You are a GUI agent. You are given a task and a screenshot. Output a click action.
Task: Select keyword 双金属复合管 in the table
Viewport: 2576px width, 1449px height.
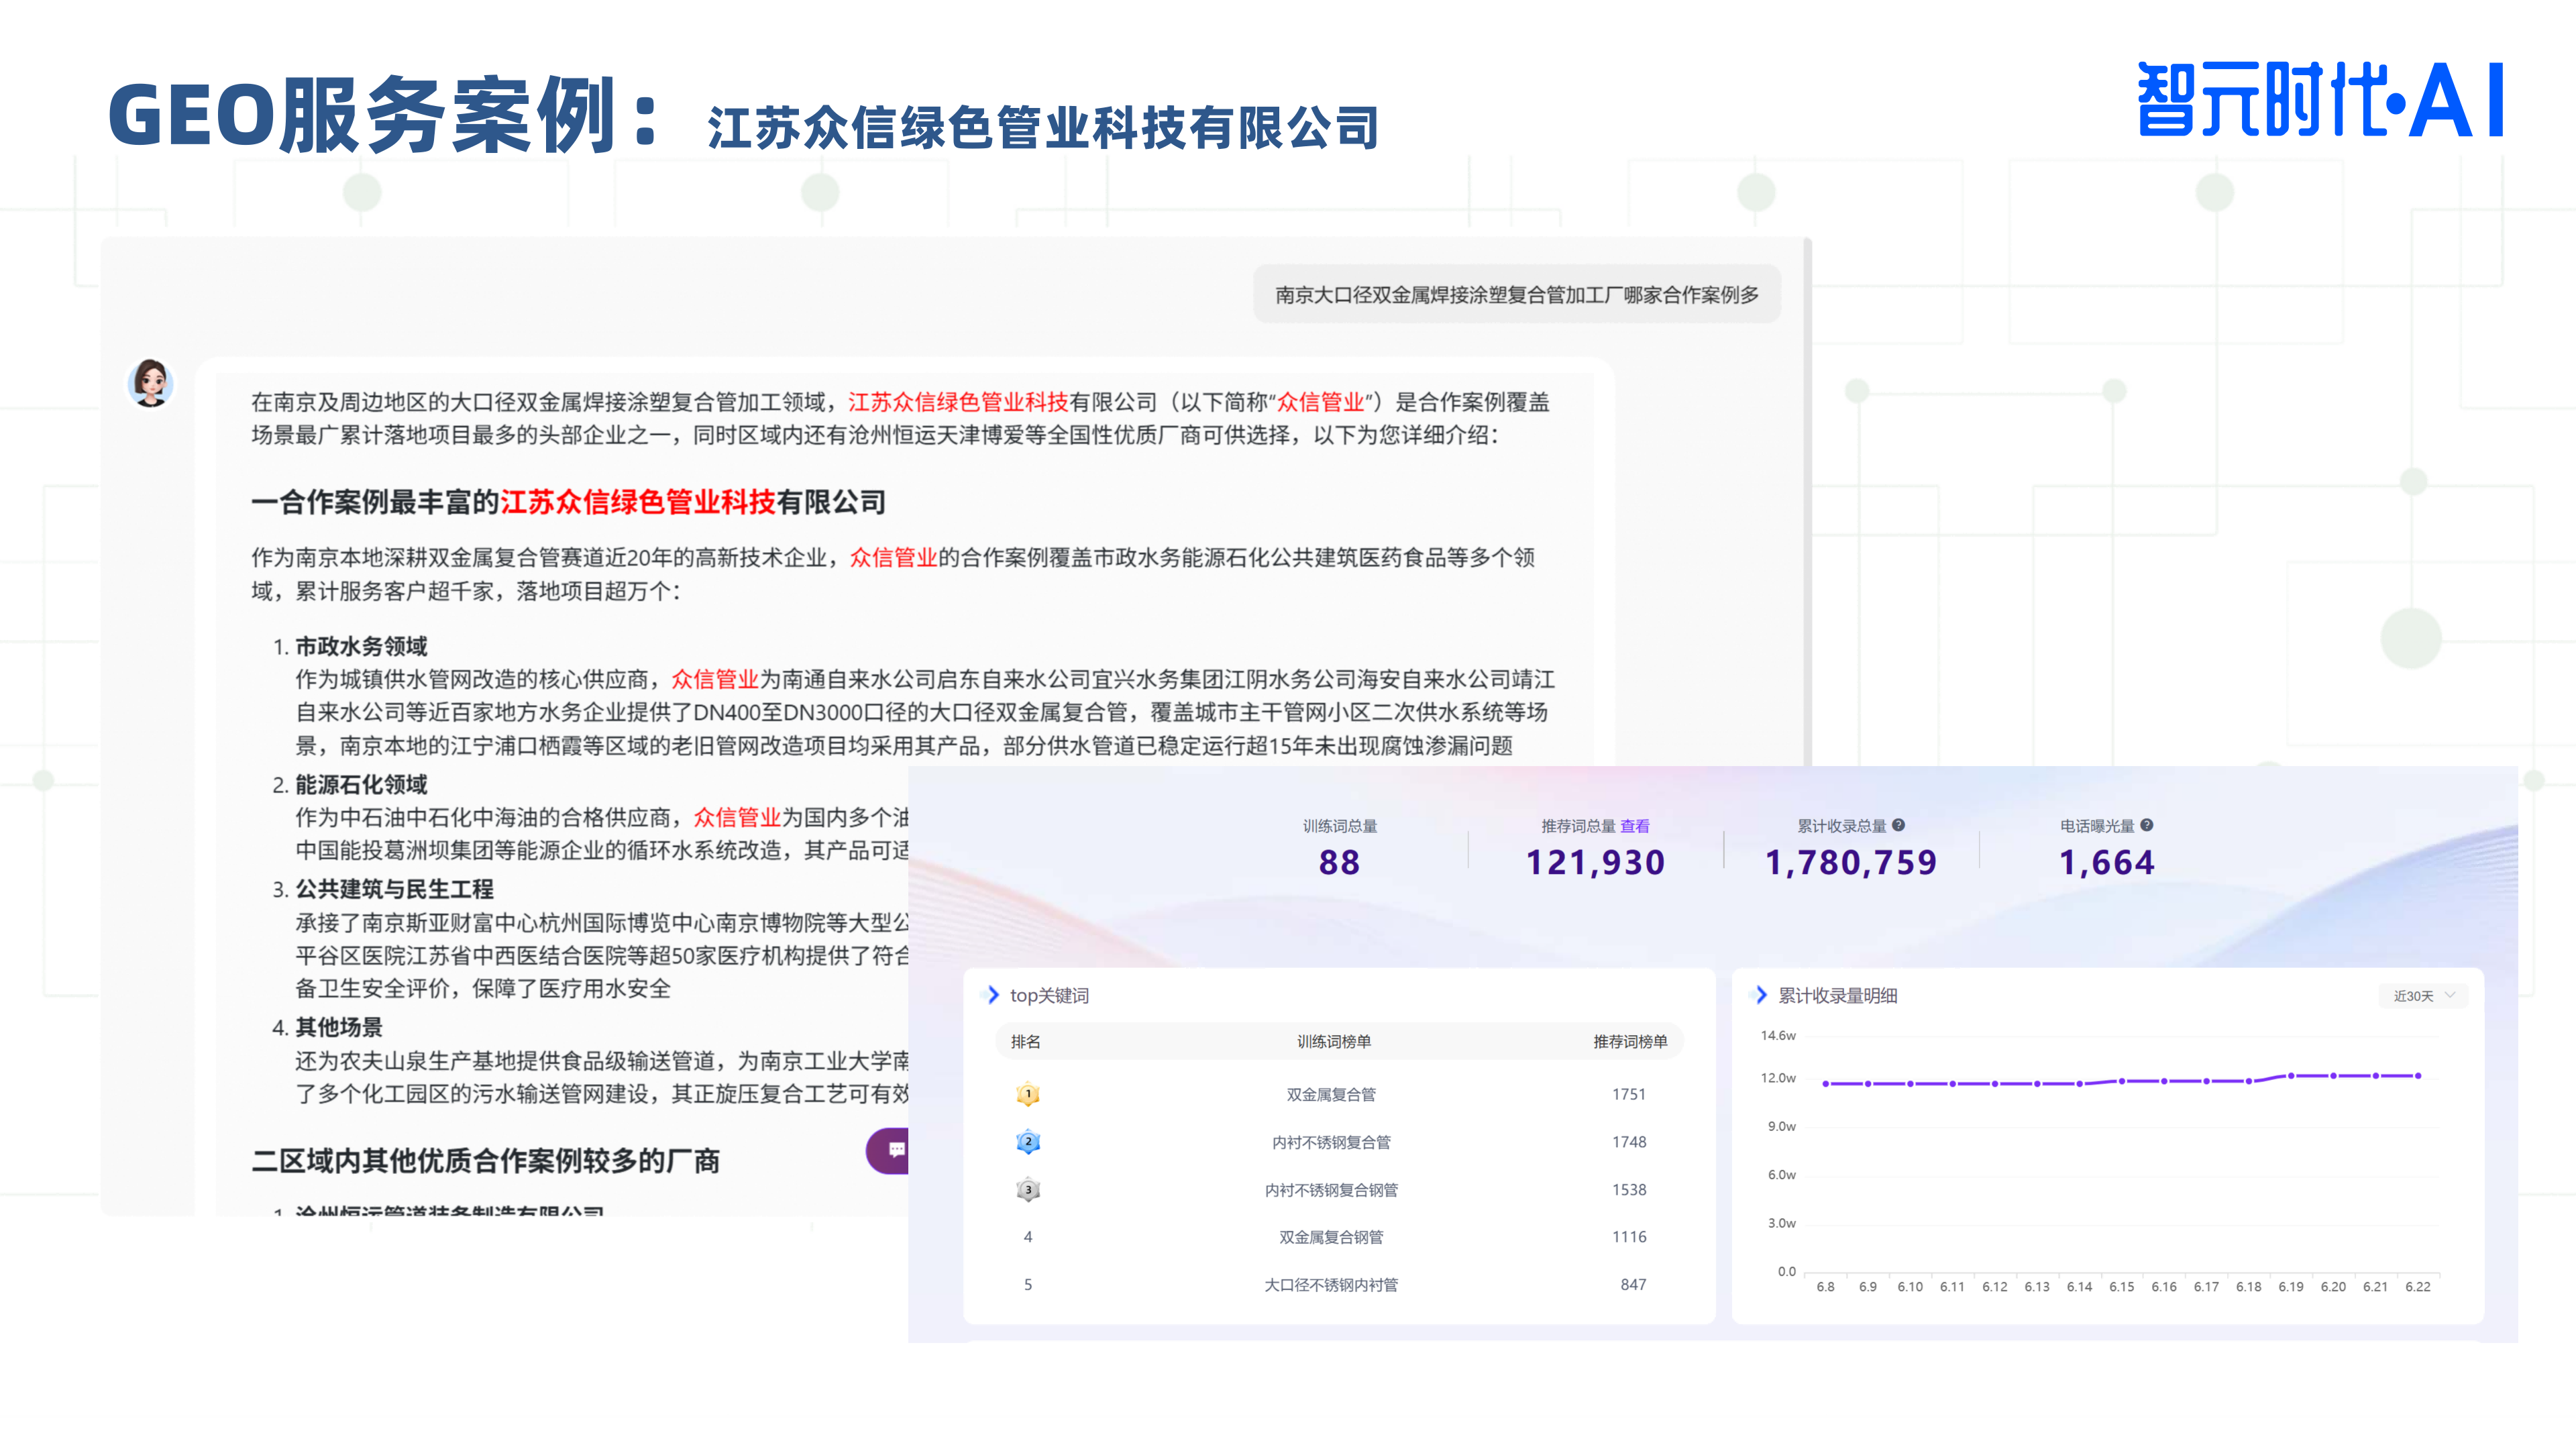[x=1331, y=1095]
